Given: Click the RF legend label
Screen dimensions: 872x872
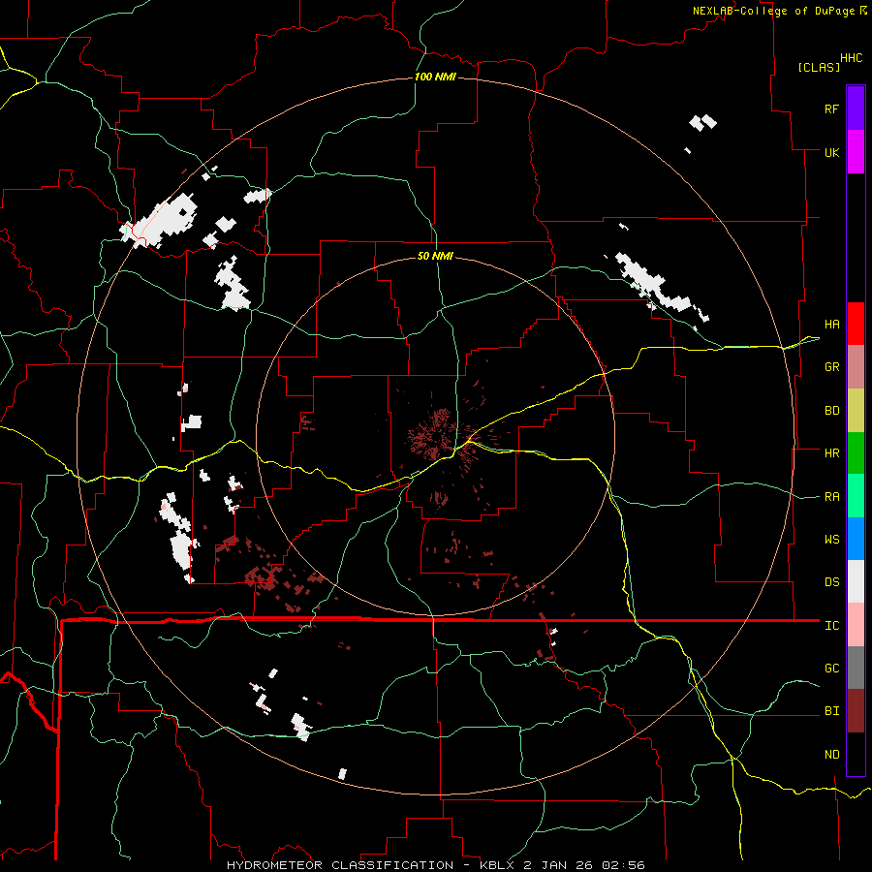Looking at the screenshot, I should coord(831,109).
